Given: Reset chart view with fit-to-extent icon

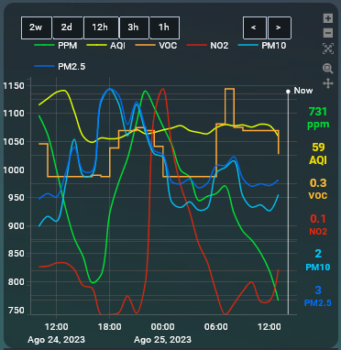Looking at the screenshot, I should click(328, 49).
